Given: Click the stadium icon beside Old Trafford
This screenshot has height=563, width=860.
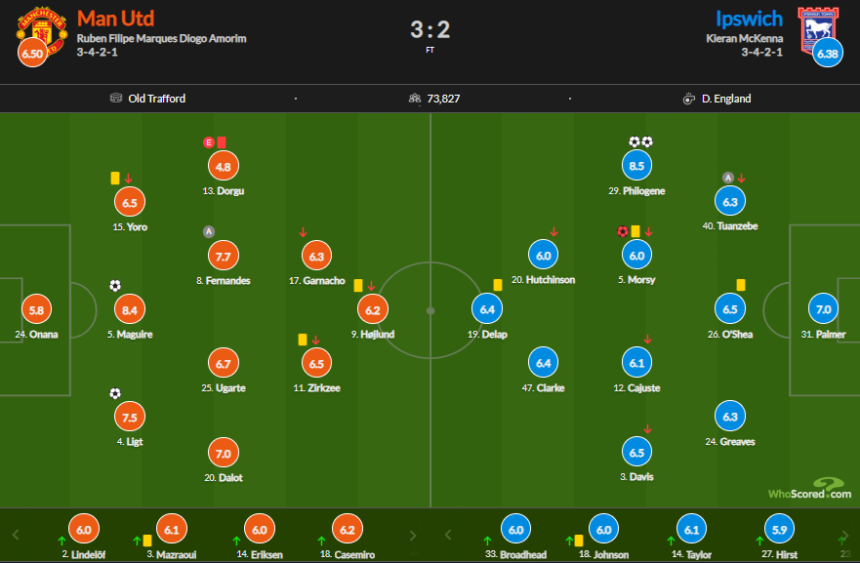Looking at the screenshot, I should point(116,99).
